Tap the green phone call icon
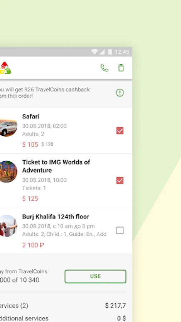Screen dimensions: 181x322 [104, 68]
